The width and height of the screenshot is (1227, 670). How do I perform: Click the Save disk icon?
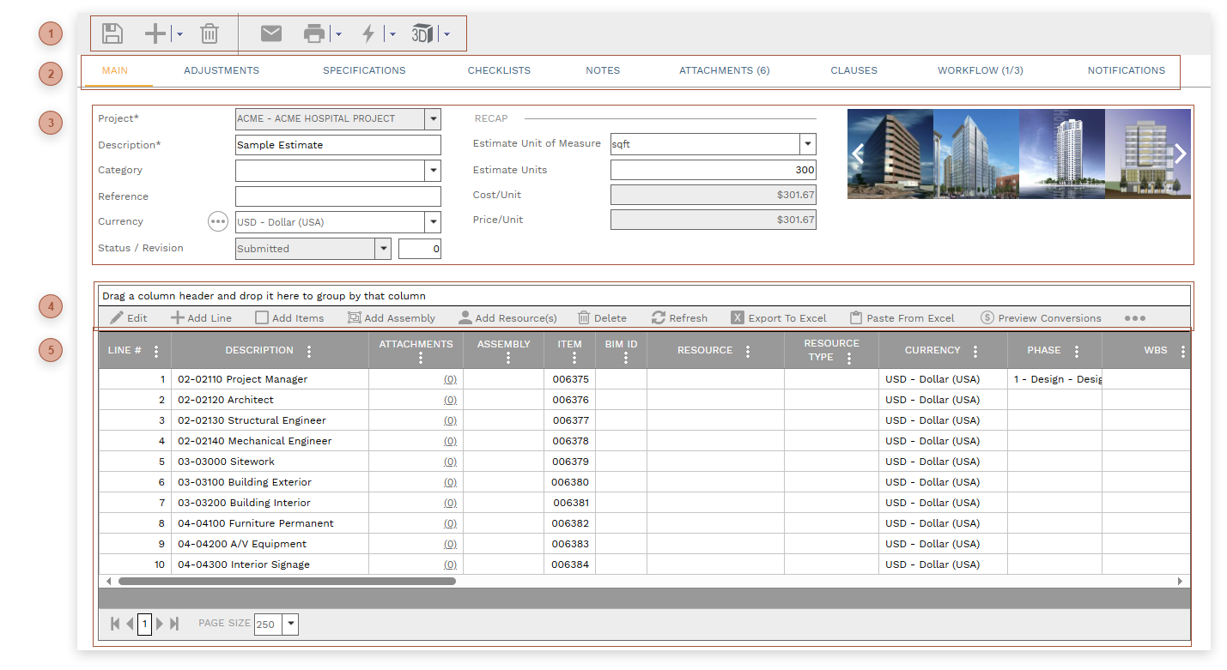[x=112, y=34]
